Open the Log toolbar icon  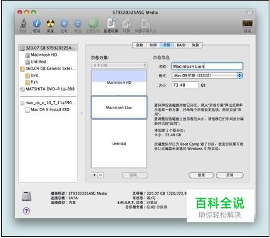pos(247,23)
